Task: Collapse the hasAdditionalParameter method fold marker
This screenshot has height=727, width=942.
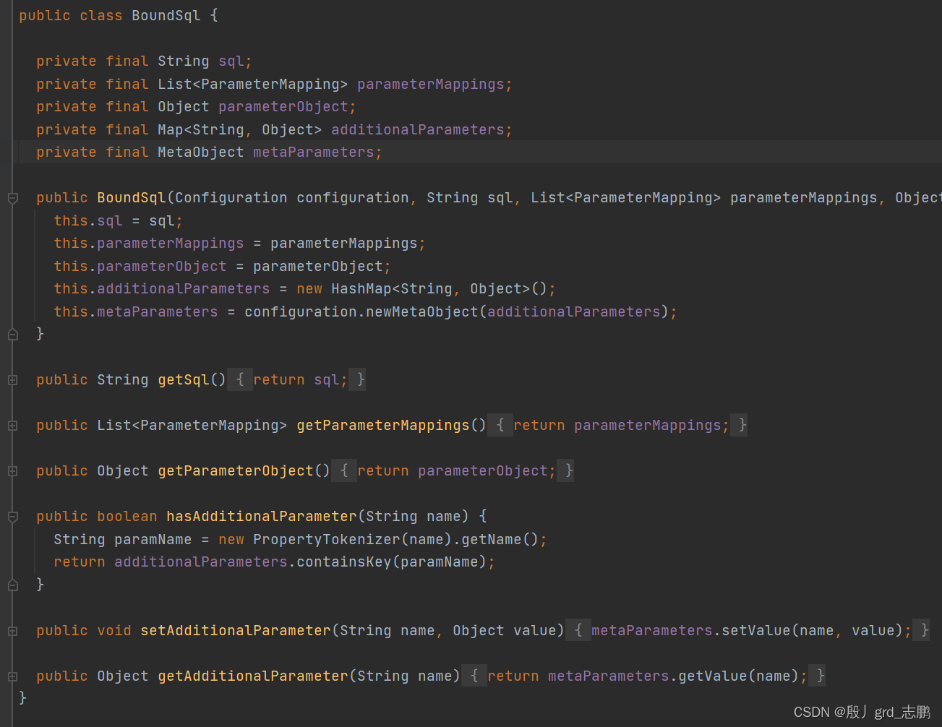Action: pyautogui.click(x=12, y=517)
